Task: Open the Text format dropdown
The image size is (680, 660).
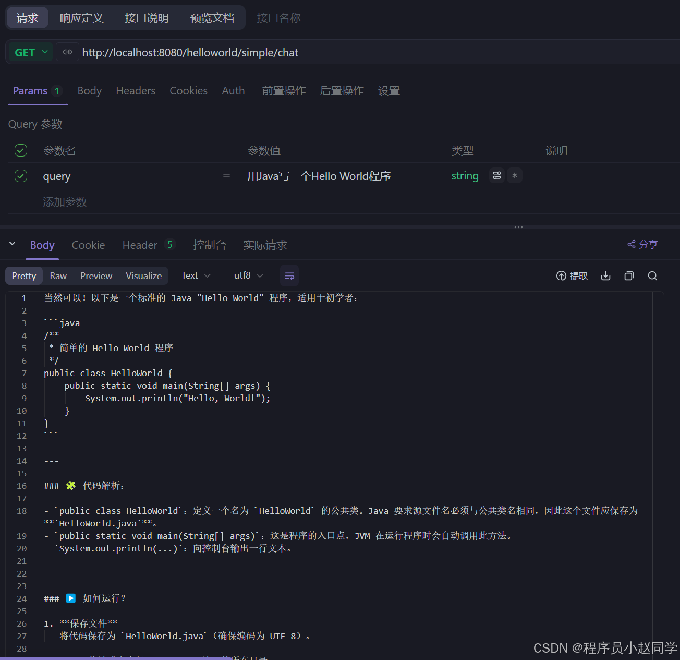Action: 196,275
